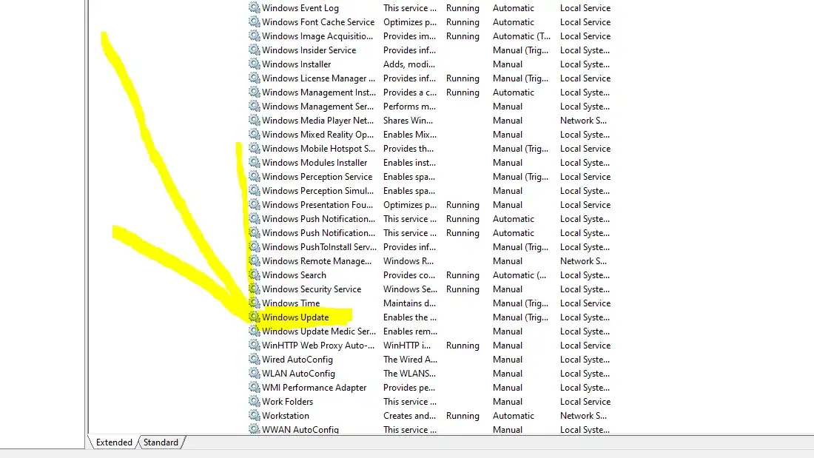Click the gear icon beside WMI Performance Adapter
This screenshot has height=458, width=814.
(254, 387)
